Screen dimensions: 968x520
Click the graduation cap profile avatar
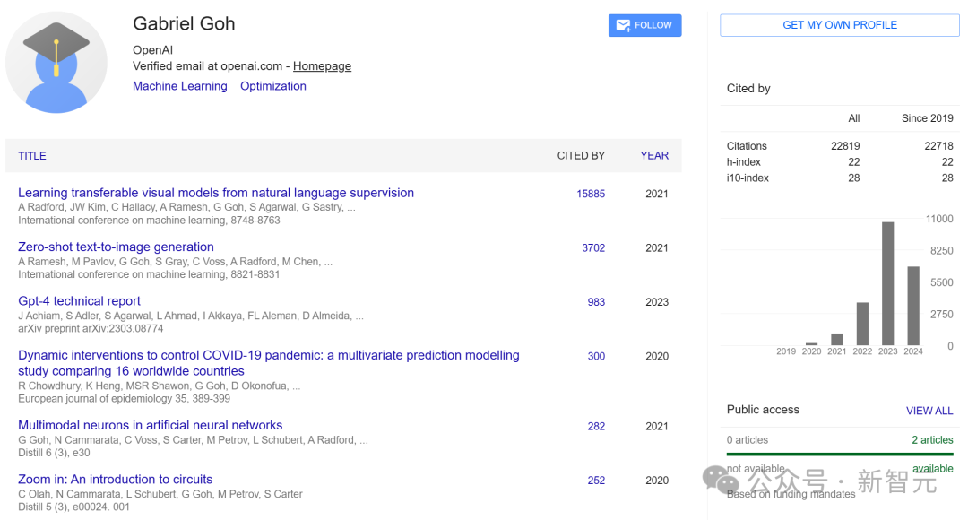[56, 63]
